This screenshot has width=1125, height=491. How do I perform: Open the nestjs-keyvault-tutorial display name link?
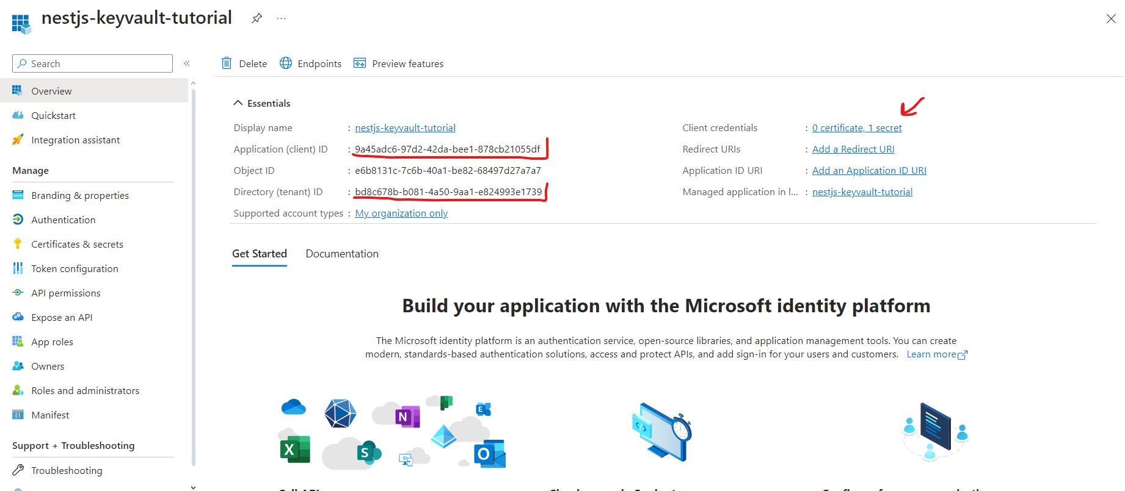tap(405, 127)
